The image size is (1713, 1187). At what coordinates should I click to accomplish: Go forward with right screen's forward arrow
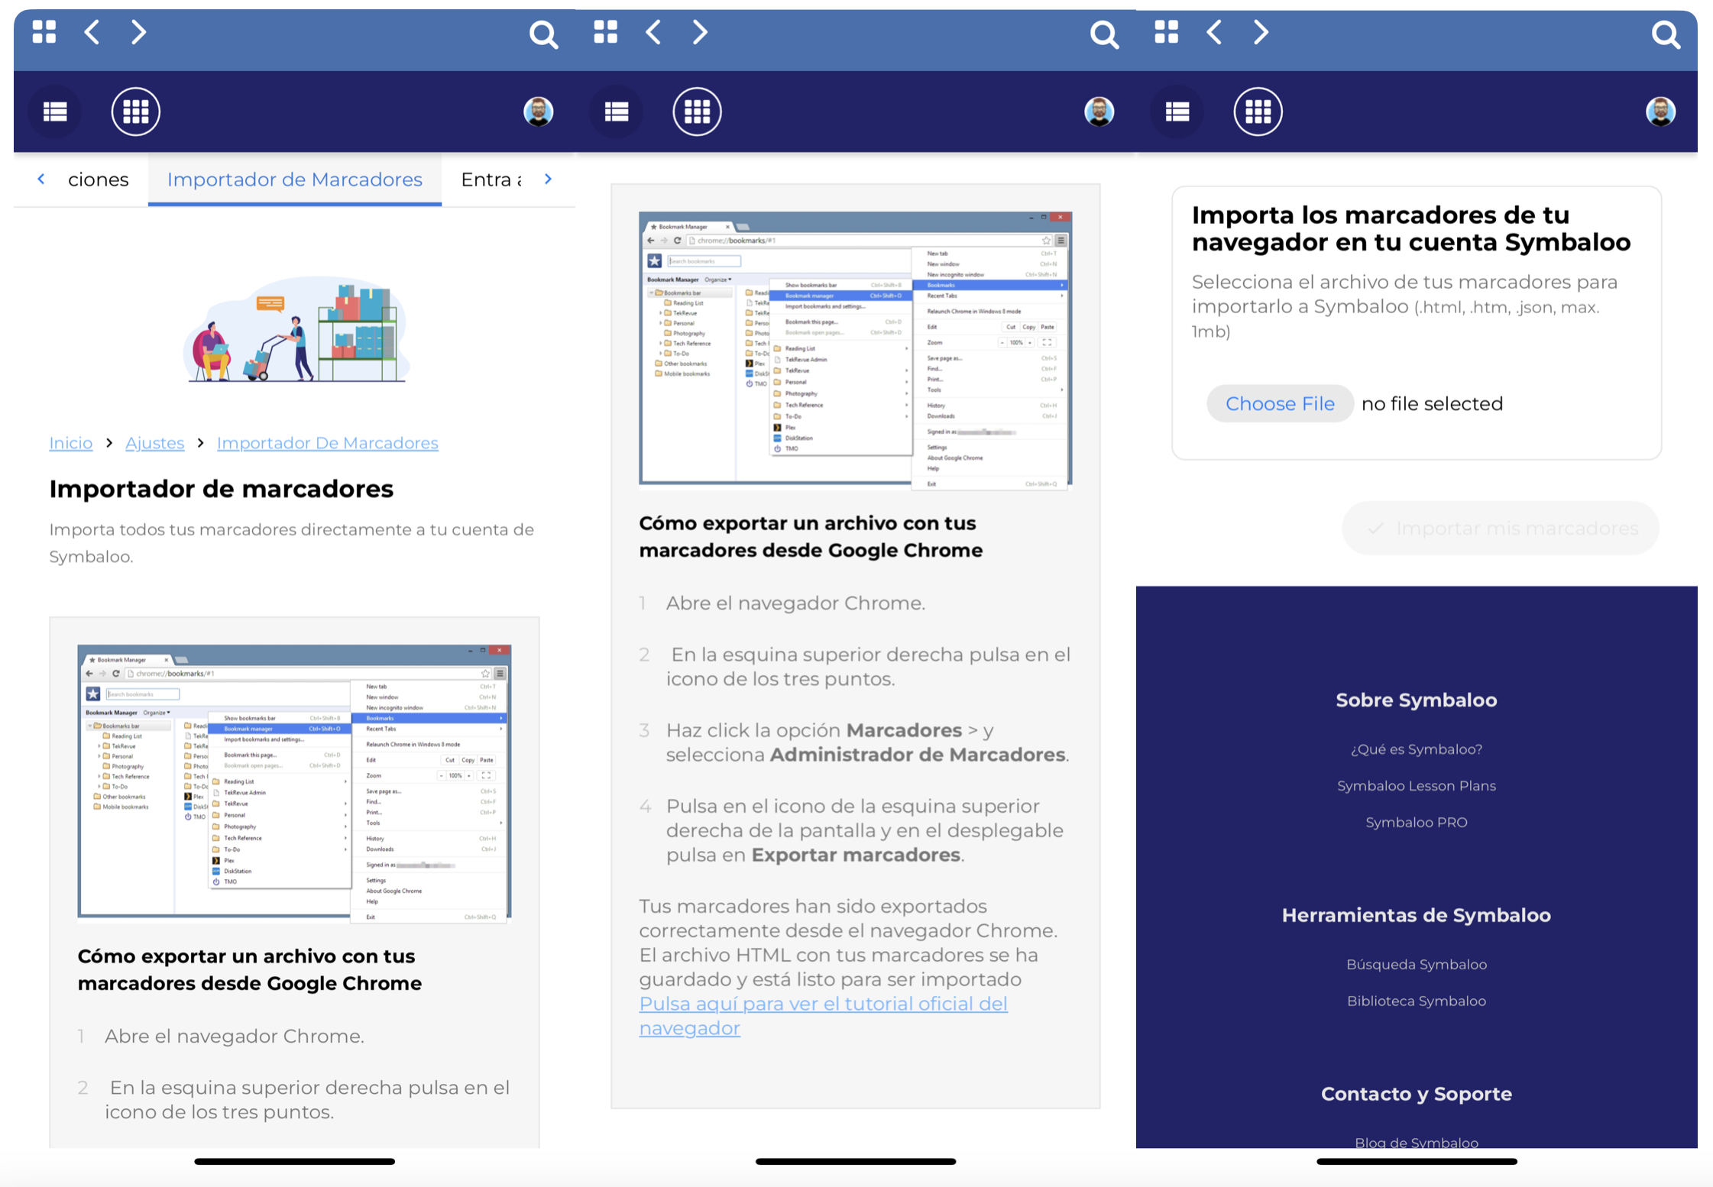click(x=1261, y=32)
